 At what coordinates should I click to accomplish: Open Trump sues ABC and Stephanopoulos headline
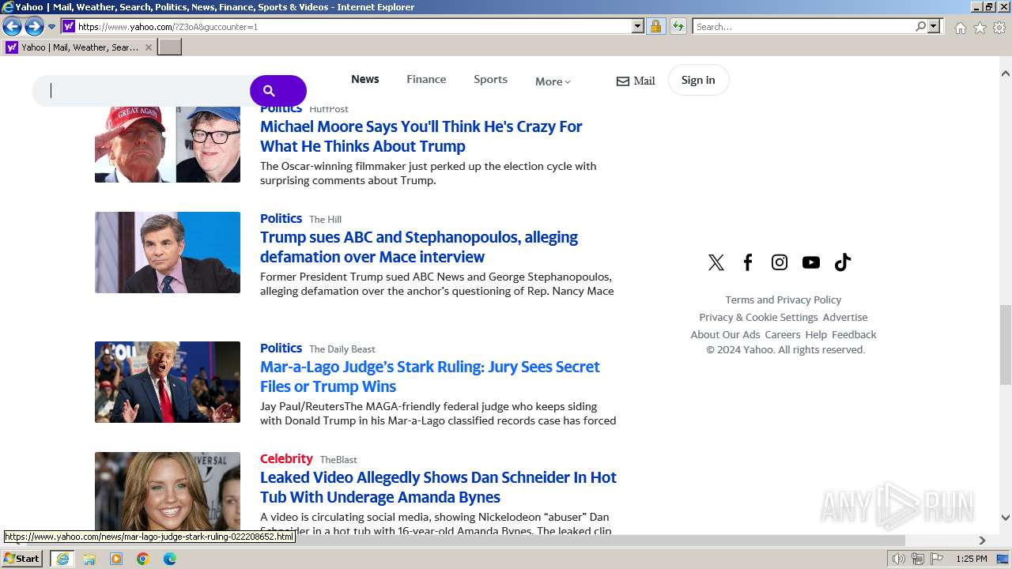419,247
